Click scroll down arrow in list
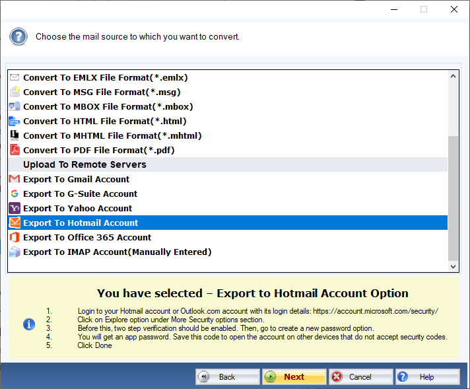This screenshot has width=470, height=389. click(x=453, y=266)
